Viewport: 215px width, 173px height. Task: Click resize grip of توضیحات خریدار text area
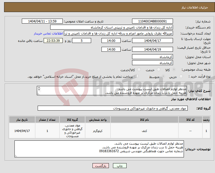coord(16,156)
